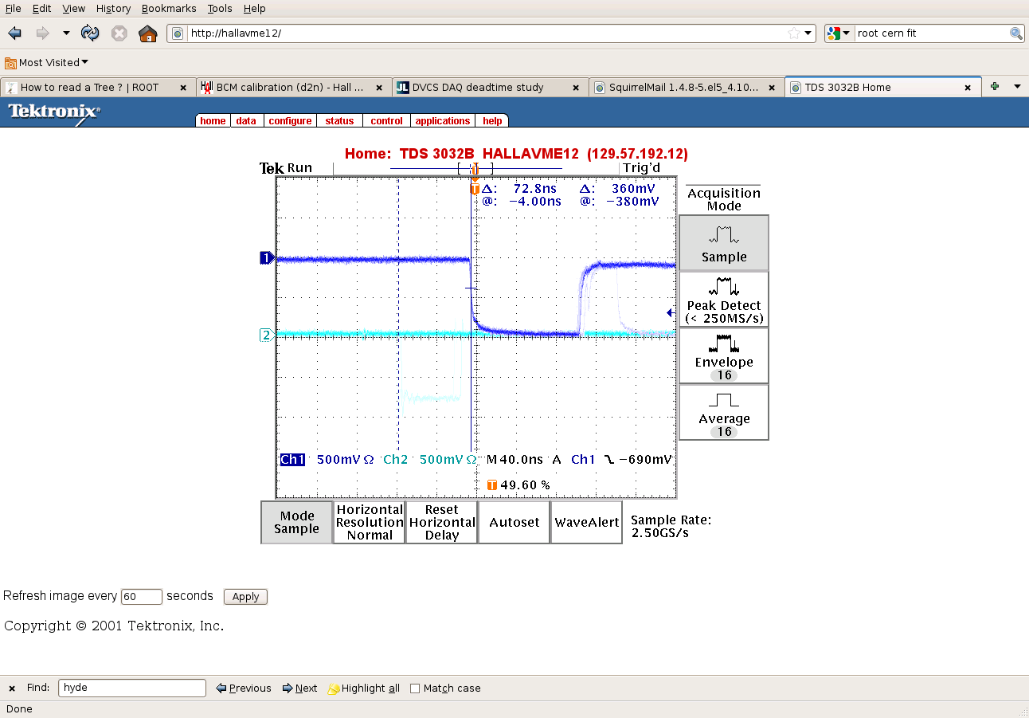Image resolution: width=1029 pixels, height=718 pixels.
Task: Close the TDS 3032B Home tab
Action: click(x=968, y=88)
